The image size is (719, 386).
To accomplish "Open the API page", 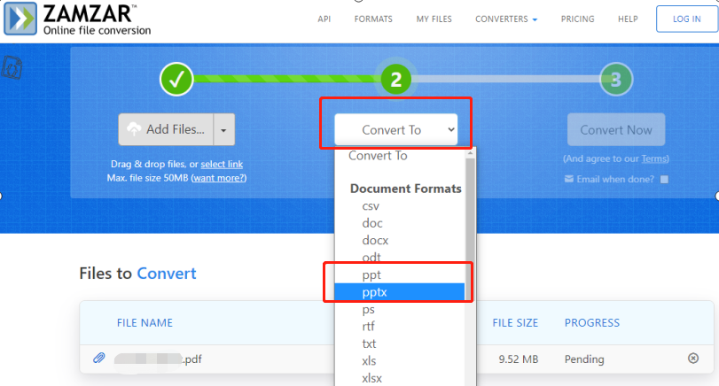I will point(324,19).
